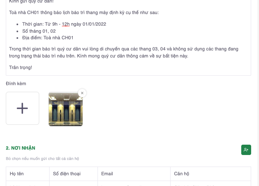Add a new attachment with plus button

(22, 108)
